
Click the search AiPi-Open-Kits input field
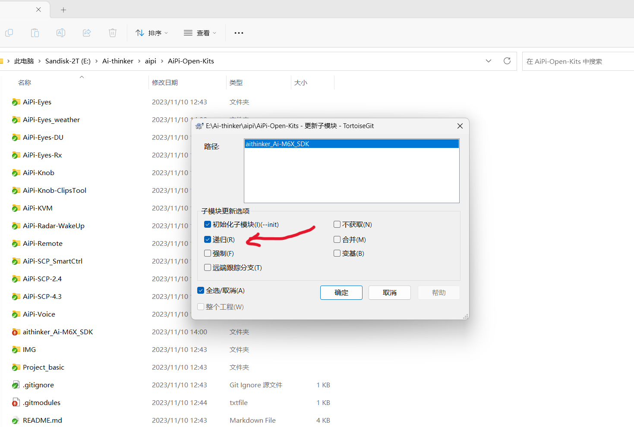578,61
